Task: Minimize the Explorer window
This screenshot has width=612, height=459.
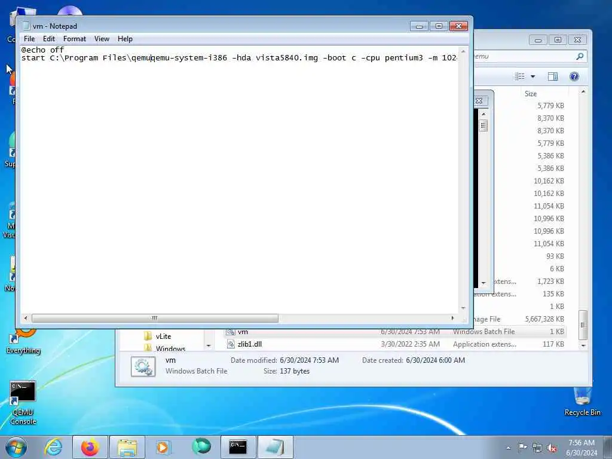Action: tap(538, 40)
